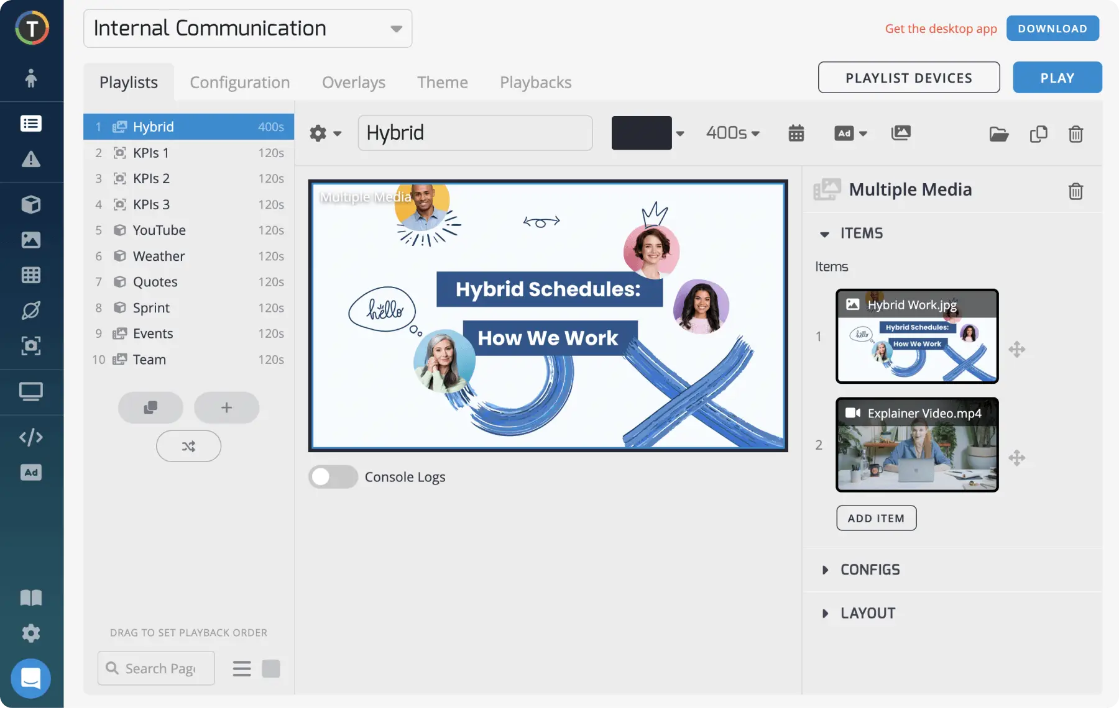
Task: Switch to the grid view toggle
Action: [x=271, y=669]
